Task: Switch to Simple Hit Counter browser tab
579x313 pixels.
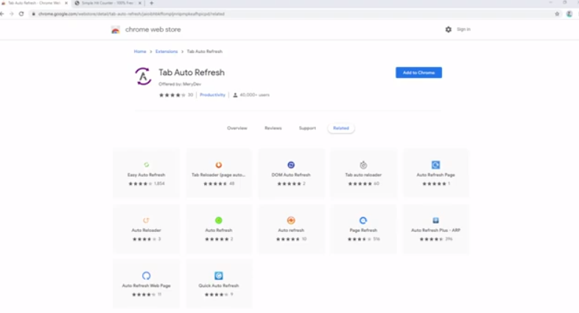Action: 107,3
